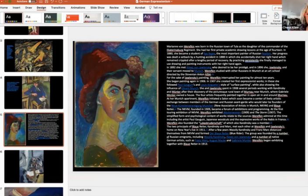Screen dimensions: 308x196
Task: Open the more options ellipsis in title bar
Action: pyautogui.click(x=66, y=1)
